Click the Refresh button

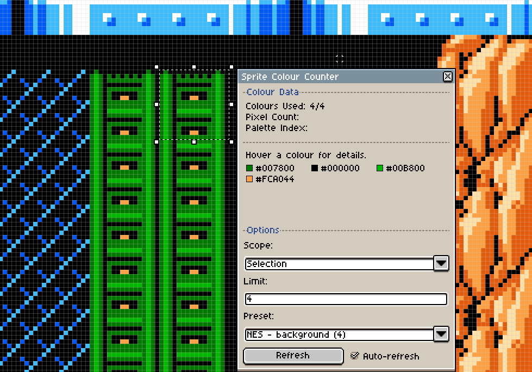(x=293, y=356)
